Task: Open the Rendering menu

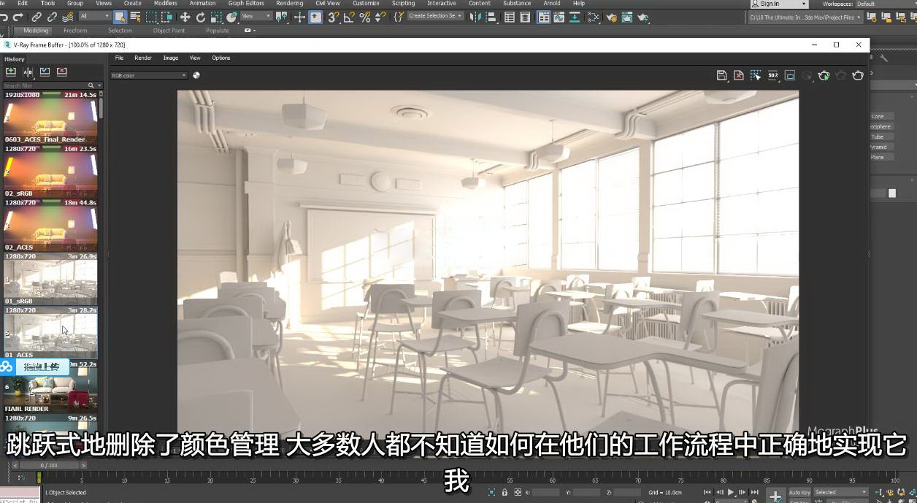Action: coord(289,3)
